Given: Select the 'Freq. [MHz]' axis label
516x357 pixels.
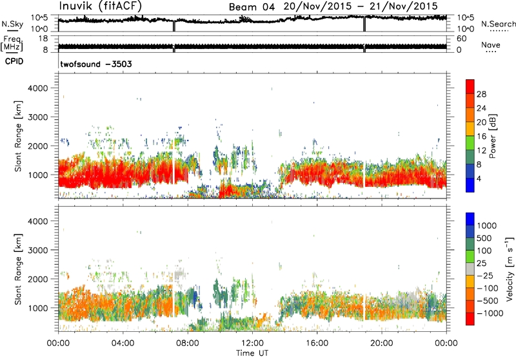Looking at the screenshot, I should (x=12, y=44).
